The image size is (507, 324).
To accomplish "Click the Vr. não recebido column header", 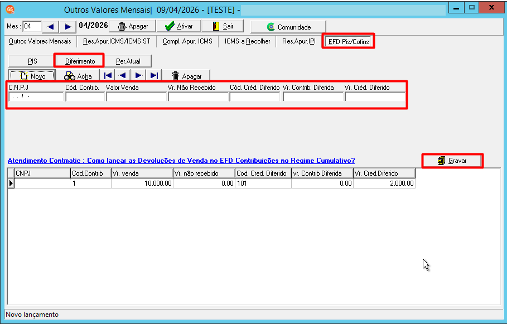I will pyautogui.click(x=204, y=173).
